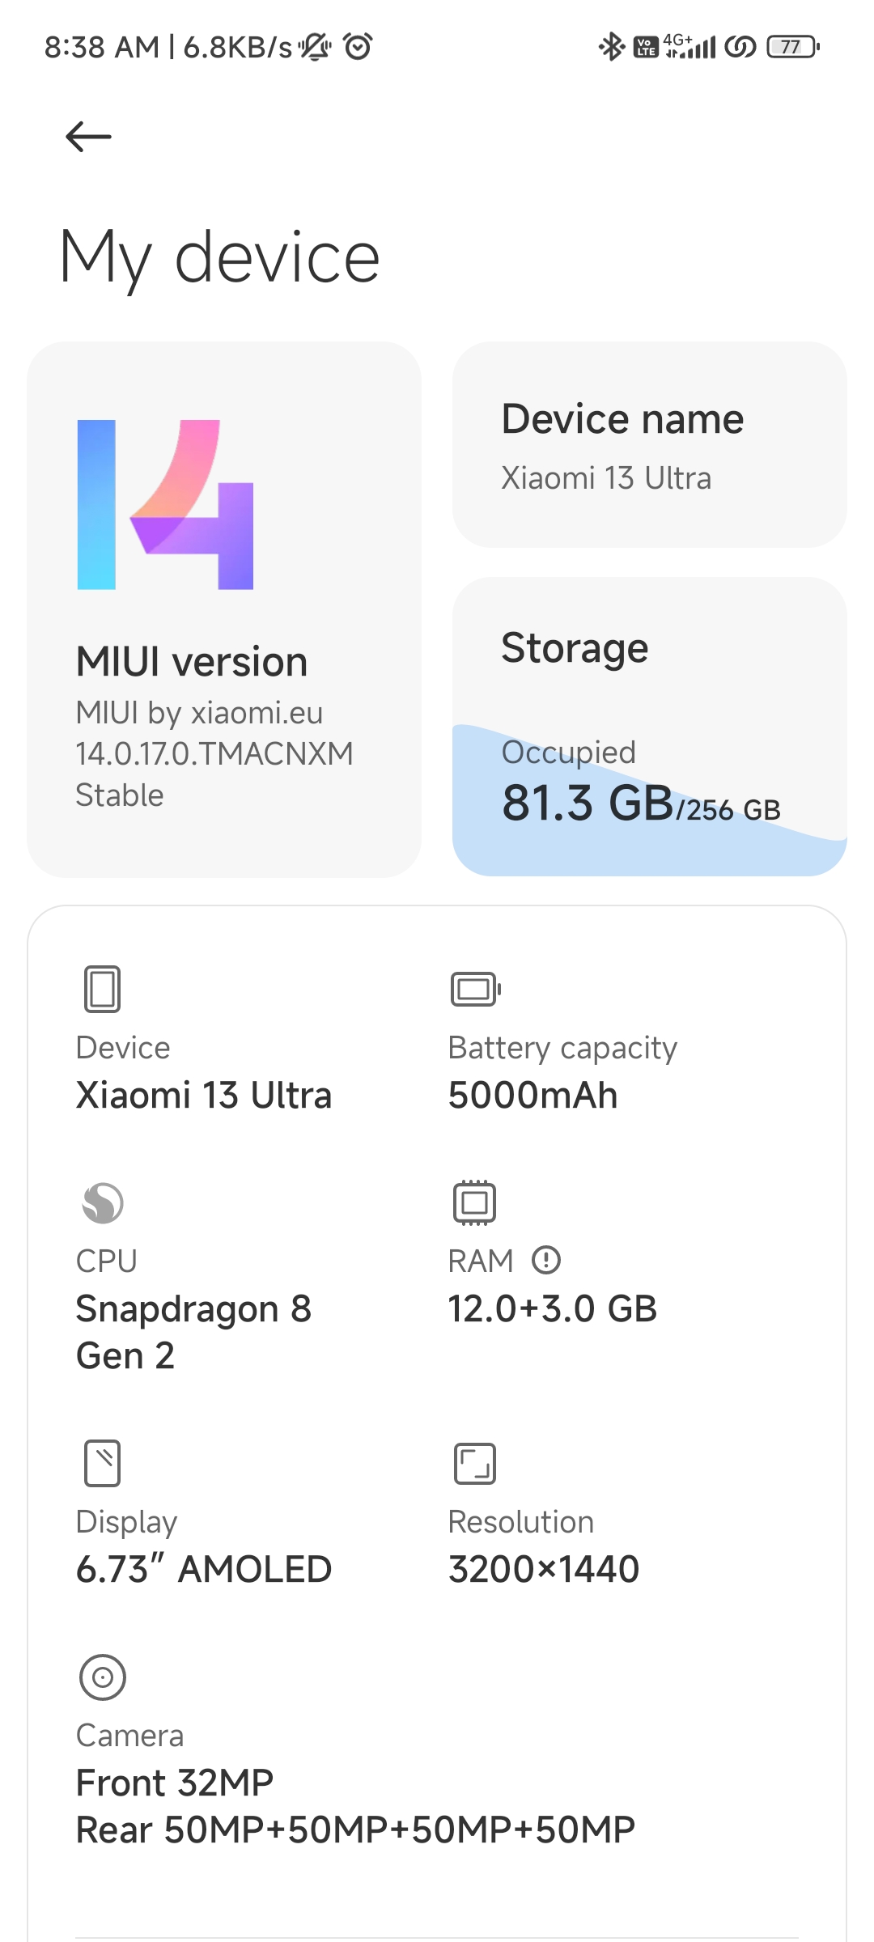
Task: Tap the Resolution icon
Action: pyautogui.click(x=474, y=1463)
